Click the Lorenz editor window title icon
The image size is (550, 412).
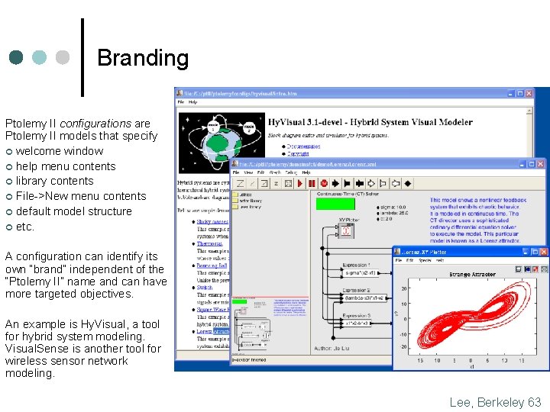(235, 163)
